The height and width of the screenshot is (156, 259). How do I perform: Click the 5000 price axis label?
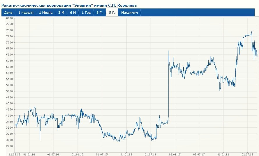10,91
